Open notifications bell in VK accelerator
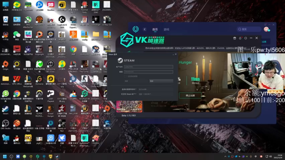 (x=240, y=38)
